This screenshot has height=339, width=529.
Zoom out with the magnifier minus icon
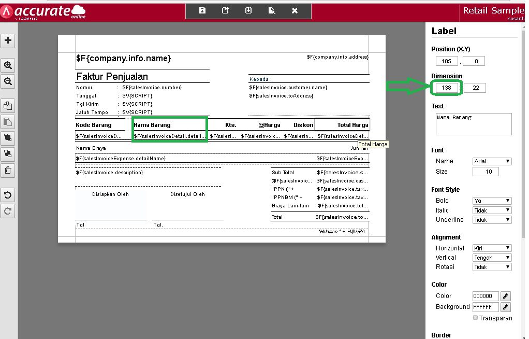click(8, 81)
